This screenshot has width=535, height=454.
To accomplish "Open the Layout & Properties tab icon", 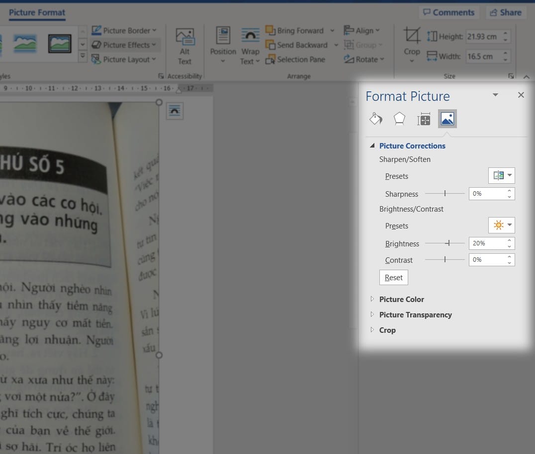I will click(x=424, y=119).
